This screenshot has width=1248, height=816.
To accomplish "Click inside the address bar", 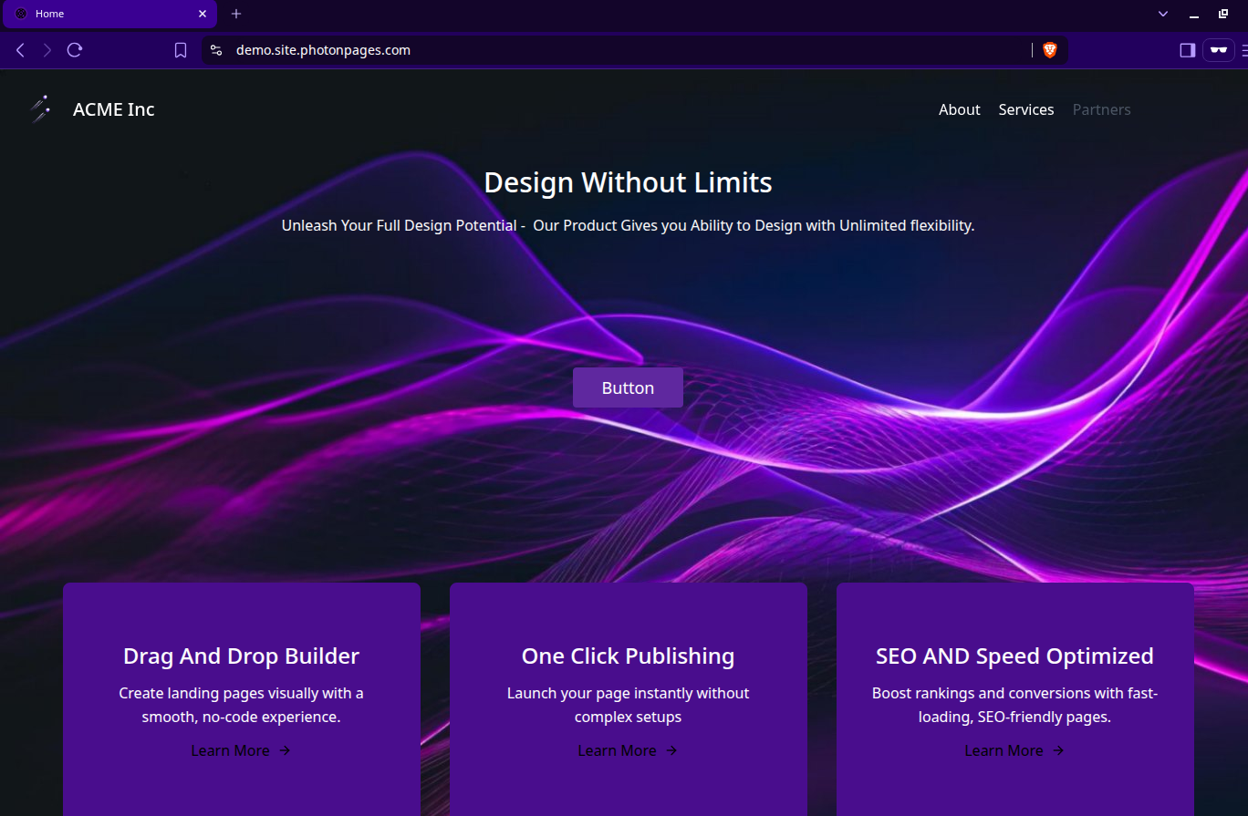I will [x=547, y=50].
